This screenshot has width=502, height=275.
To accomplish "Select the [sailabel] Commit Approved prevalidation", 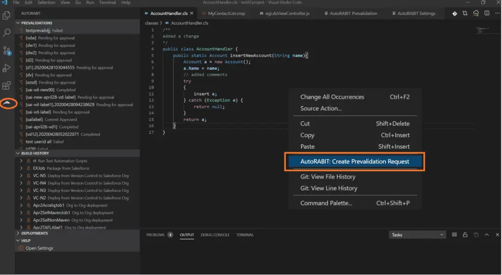I will click(x=77, y=120).
